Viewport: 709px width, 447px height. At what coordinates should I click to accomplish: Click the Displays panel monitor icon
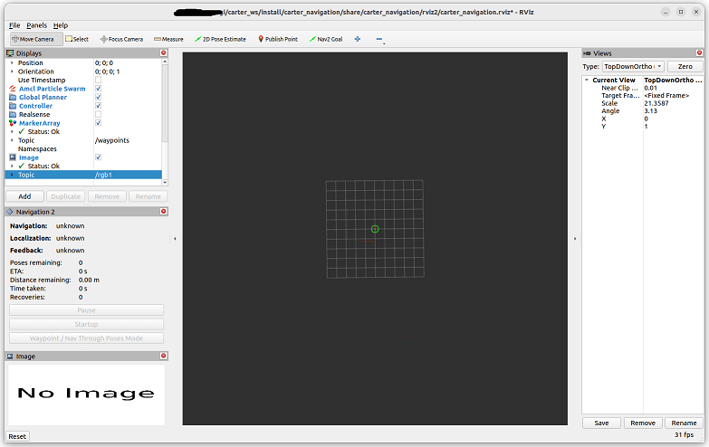point(10,53)
